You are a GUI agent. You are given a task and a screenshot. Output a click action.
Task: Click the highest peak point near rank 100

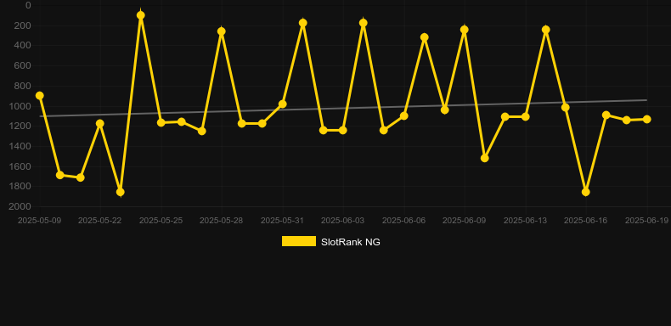[141, 15]
